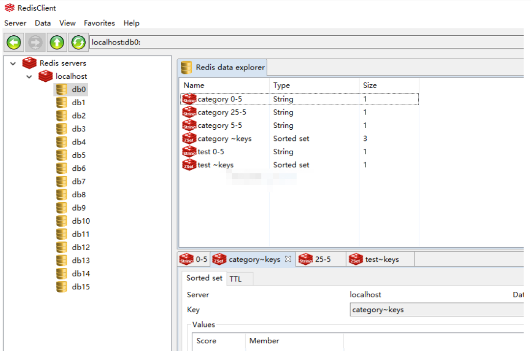
Task: Select db14 in the server tree
Action: 80,274
